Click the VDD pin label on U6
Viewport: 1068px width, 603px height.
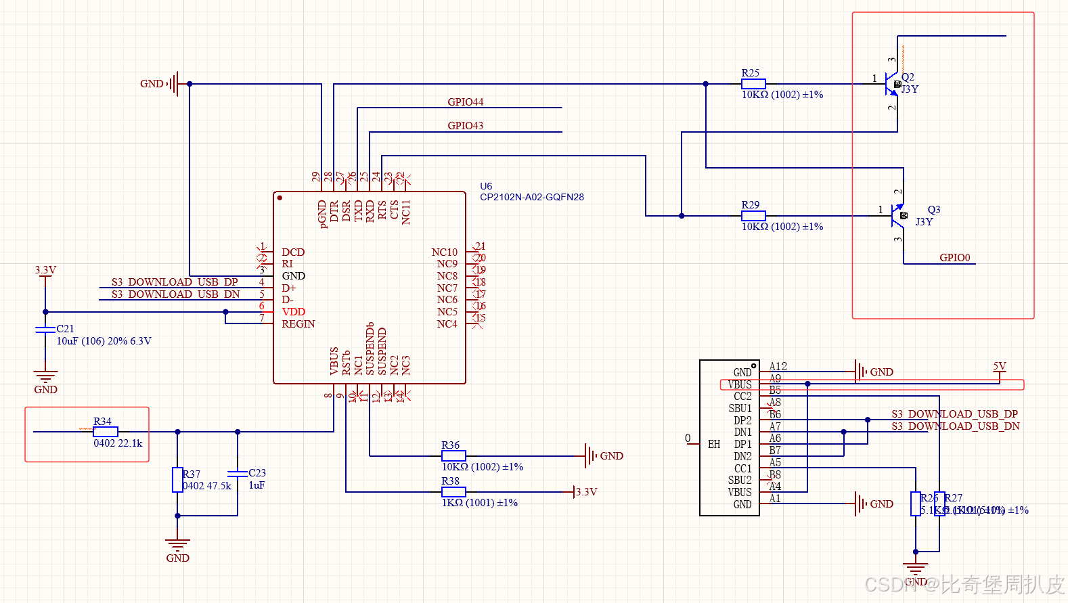294,312
